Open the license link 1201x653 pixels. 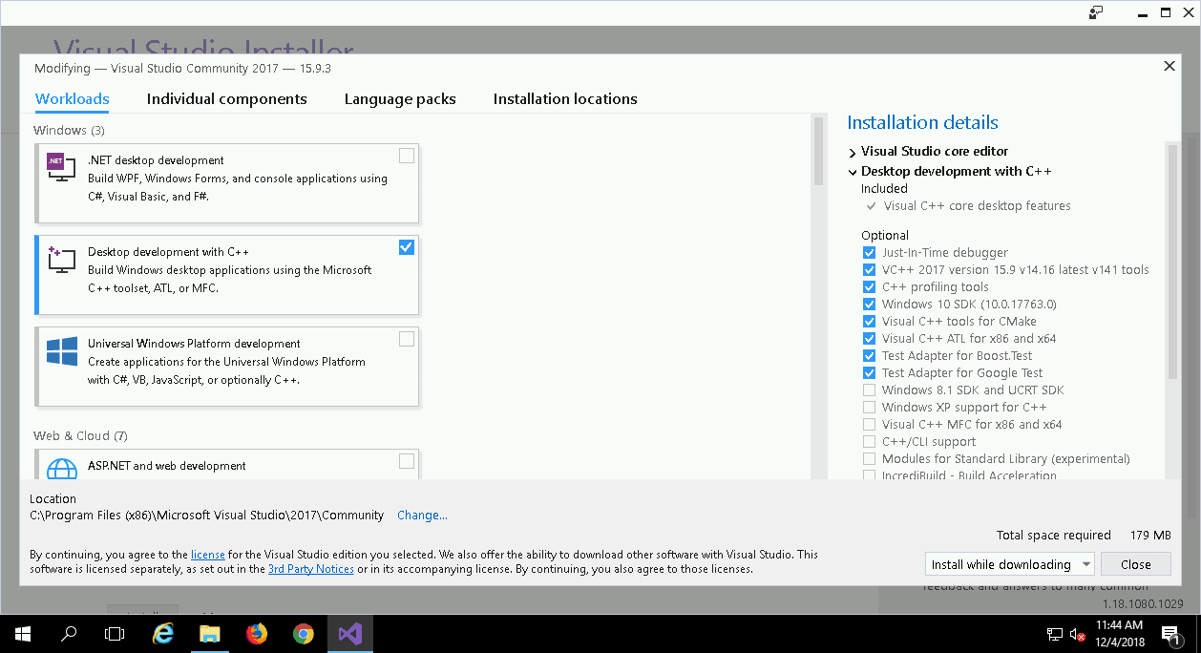pos(208,555)
